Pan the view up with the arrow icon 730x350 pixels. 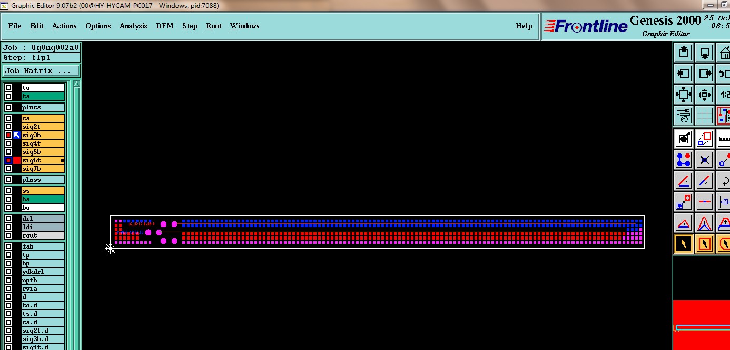tap(684, 52)
